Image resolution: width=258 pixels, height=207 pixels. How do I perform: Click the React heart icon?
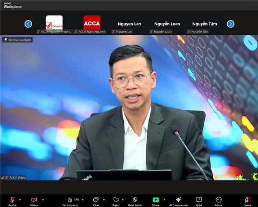click(116, 200)
